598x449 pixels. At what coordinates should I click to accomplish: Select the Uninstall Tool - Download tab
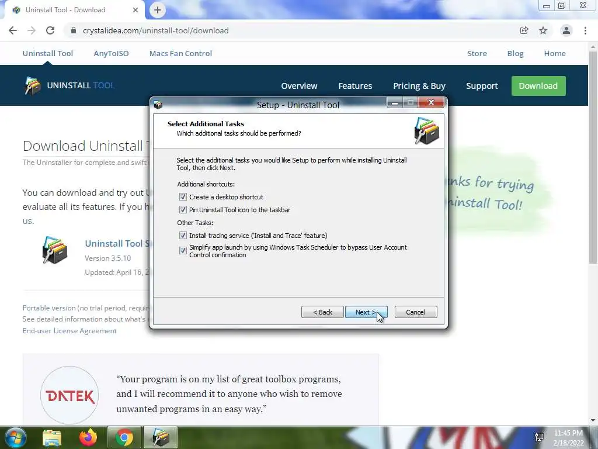[x=72, y=10]
